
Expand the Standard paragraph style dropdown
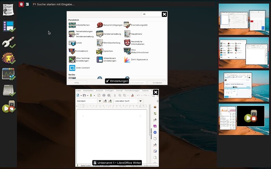[100, 101]
